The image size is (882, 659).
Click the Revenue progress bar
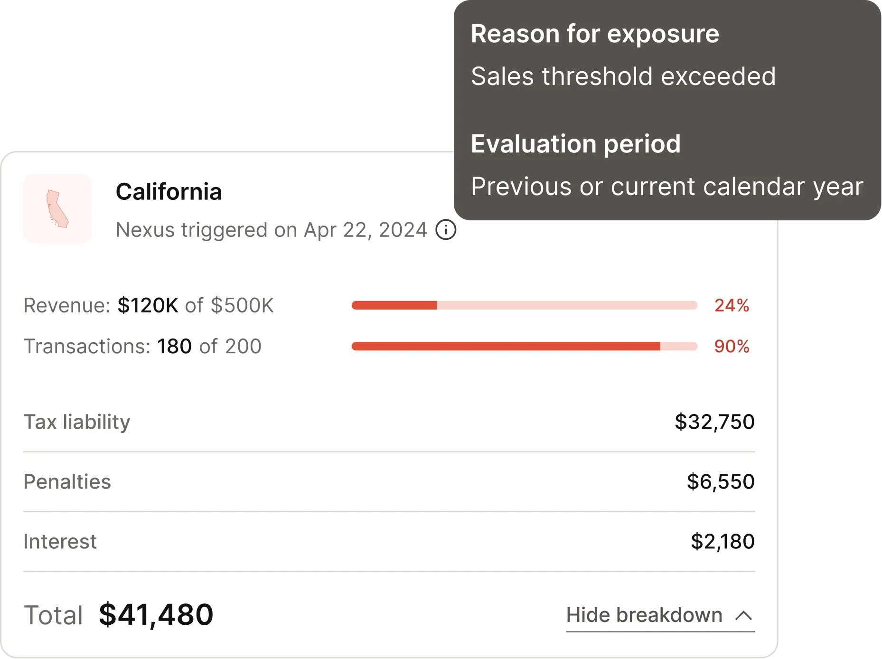tap(524, 305)
